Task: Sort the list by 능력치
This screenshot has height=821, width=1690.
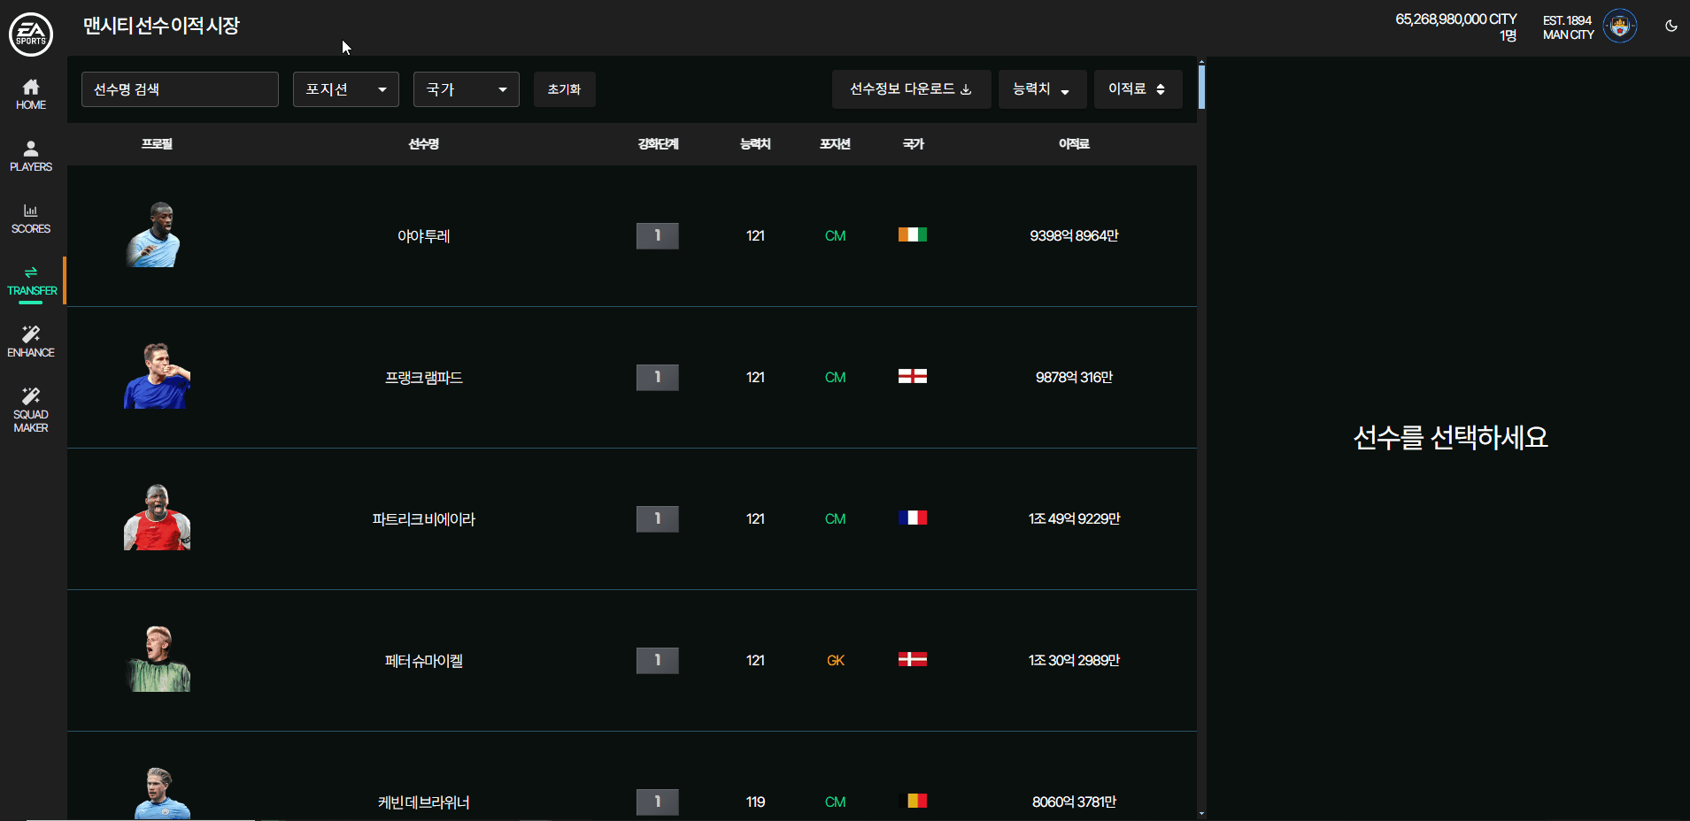Action: coord(1041,89)
